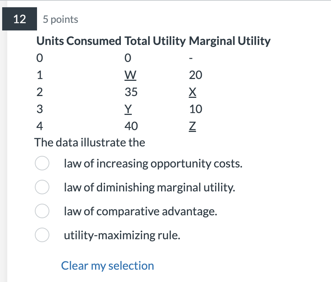Click the underlined blank Y in the table
331x282 pixels.
pos(129,109)
